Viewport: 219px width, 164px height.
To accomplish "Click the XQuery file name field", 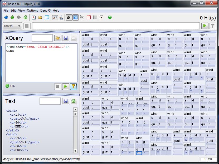I will [42, 38].
